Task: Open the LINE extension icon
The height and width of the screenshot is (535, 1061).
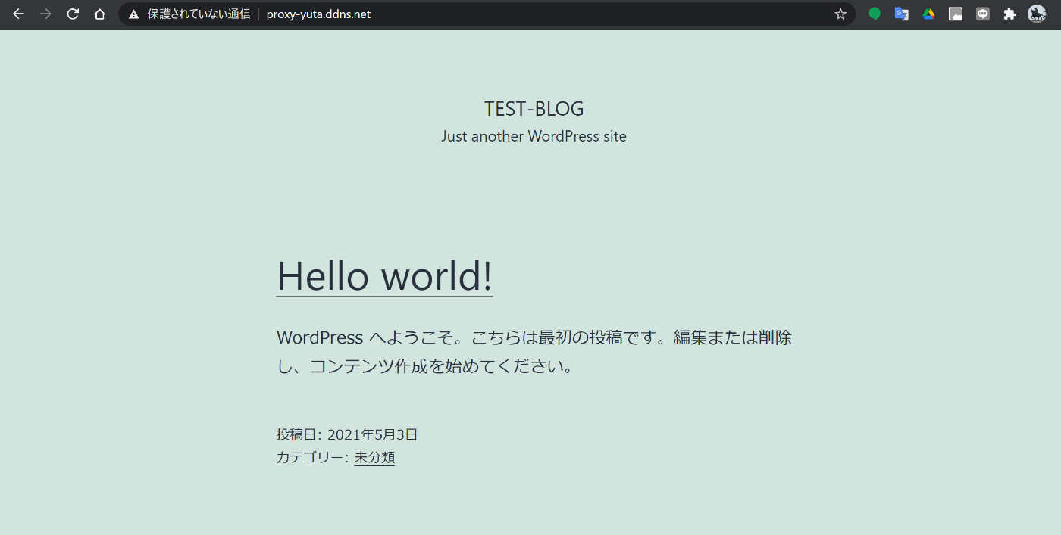Action: point(983,14)
